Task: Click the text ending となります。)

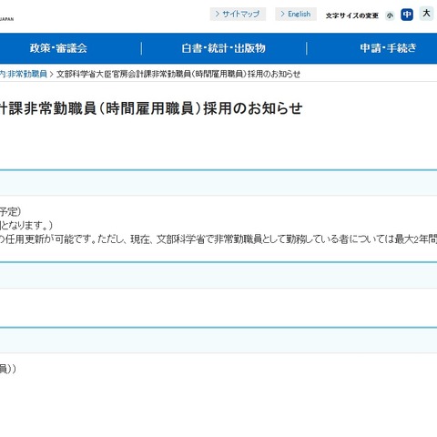Action: pos(26,226)
